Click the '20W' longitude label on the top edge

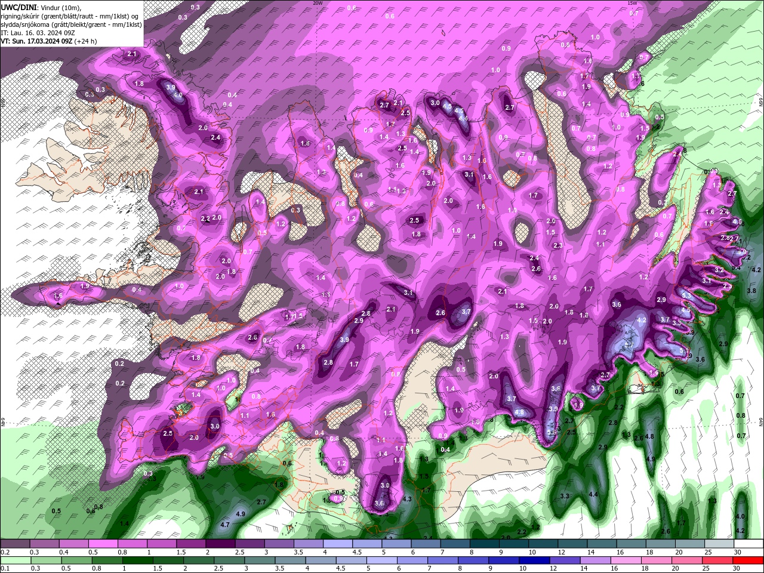(x=318, y=3)
